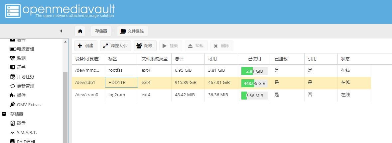Click the pulse icon beside S.M.A.R.T.
Image resolution: width=392 pixels, height=143 pixels.
coord(13,132)
